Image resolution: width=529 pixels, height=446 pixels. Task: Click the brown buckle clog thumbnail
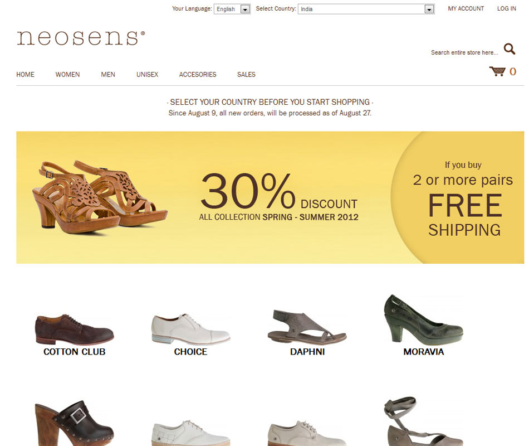click(x=75, y=423)
